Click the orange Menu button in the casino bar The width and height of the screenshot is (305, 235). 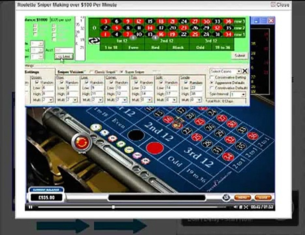point(243,197)
